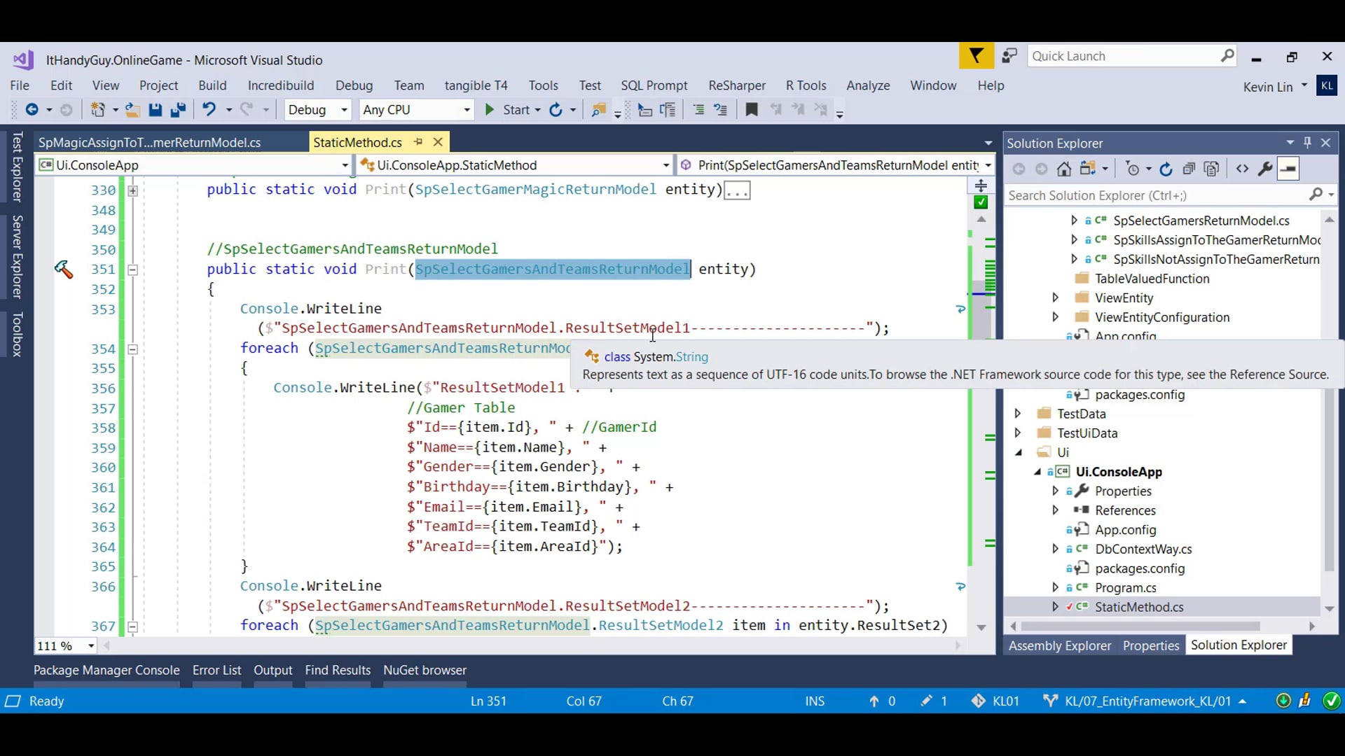Click the bookmark toggle icon in toolbar

752,110
